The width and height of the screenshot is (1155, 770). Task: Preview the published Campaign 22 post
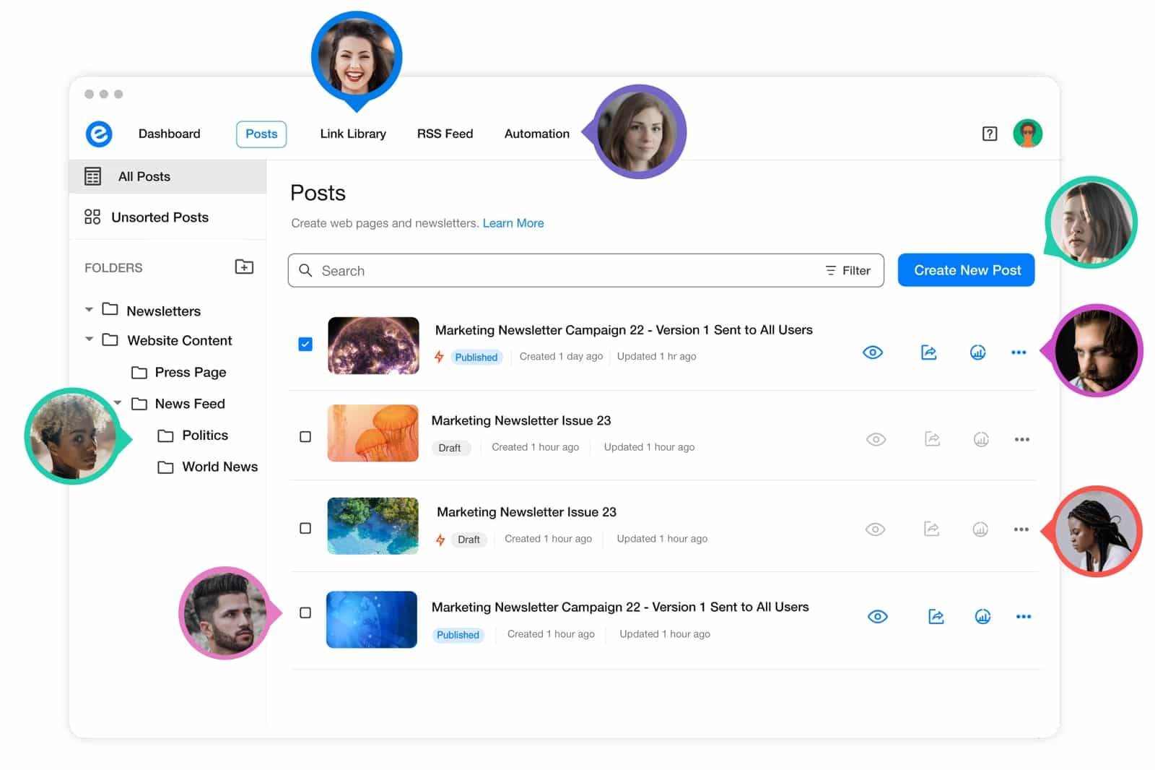pos(873,352)
